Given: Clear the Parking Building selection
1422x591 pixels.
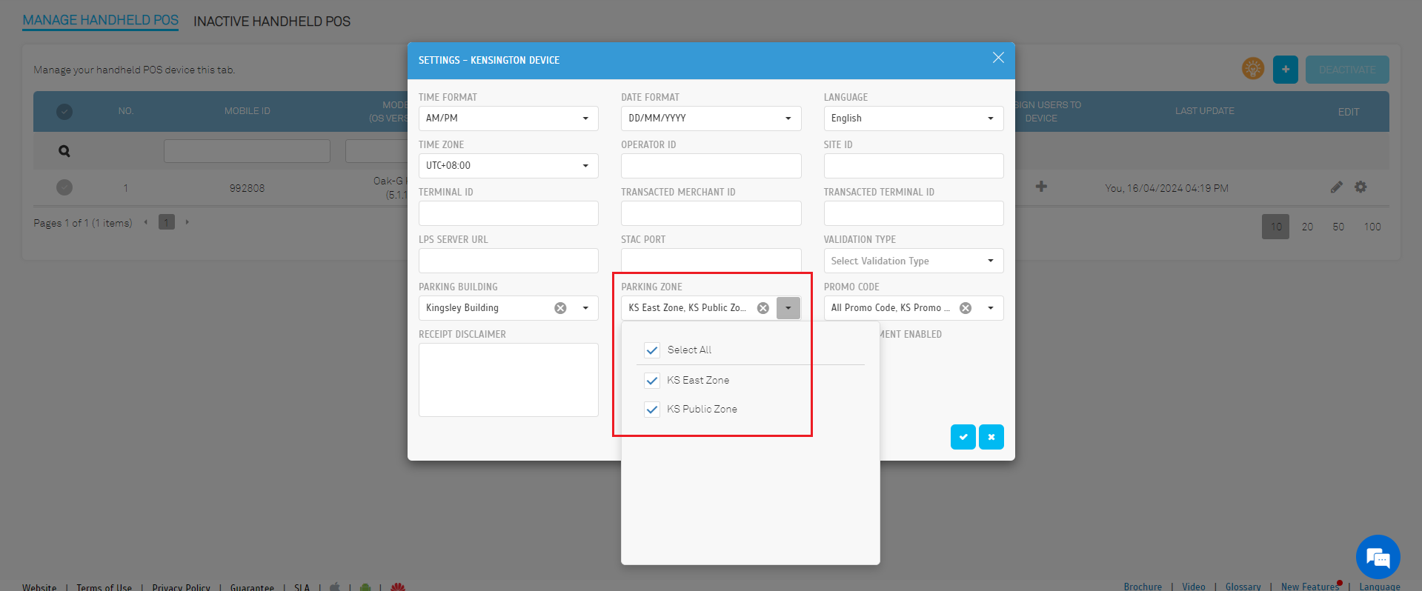Looking at the screenshot, I should (x=560, y=308).
